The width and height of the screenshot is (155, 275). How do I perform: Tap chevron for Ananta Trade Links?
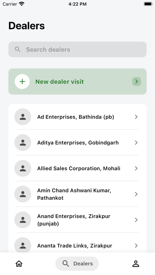click(x=136, y=245)
